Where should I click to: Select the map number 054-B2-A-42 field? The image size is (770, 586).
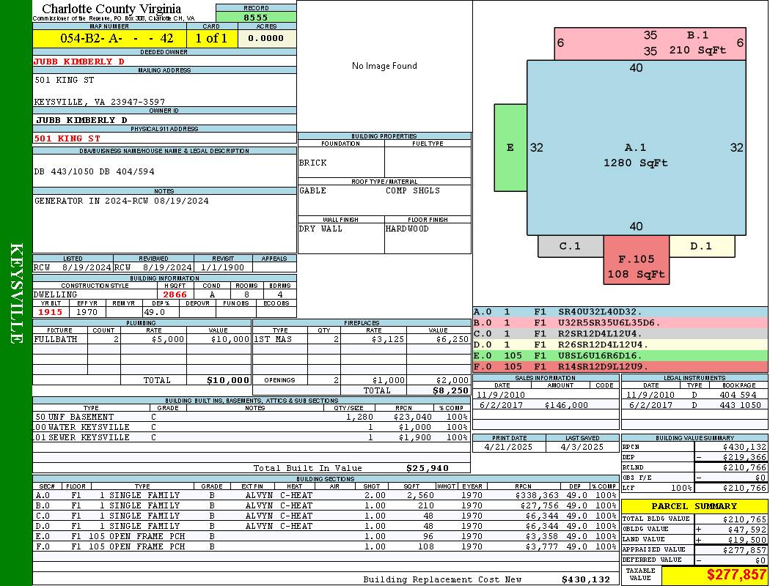click(x=109, y=38)
